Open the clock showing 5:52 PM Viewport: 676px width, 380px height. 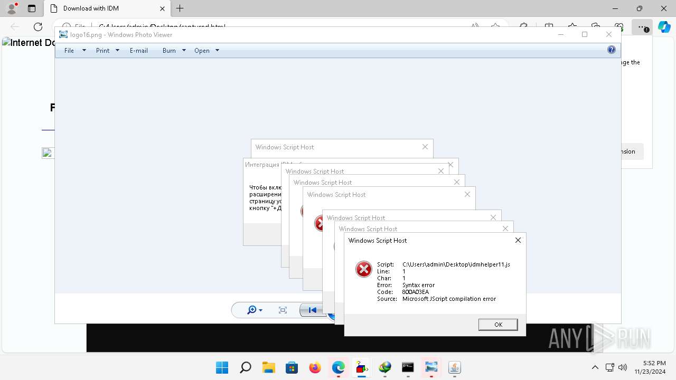651,367
